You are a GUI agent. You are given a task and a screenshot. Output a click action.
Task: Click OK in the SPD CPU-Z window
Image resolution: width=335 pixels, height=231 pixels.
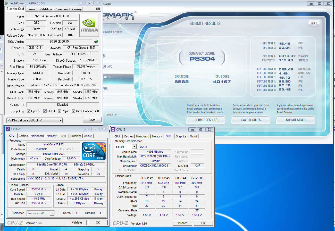pos(203,223)
